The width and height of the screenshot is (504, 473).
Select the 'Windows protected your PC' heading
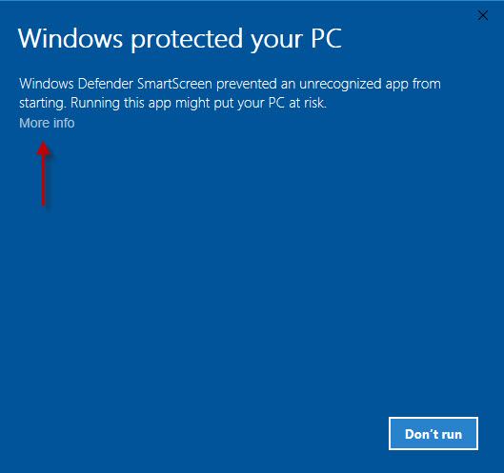pyautogui.click(x=180, y=38)
